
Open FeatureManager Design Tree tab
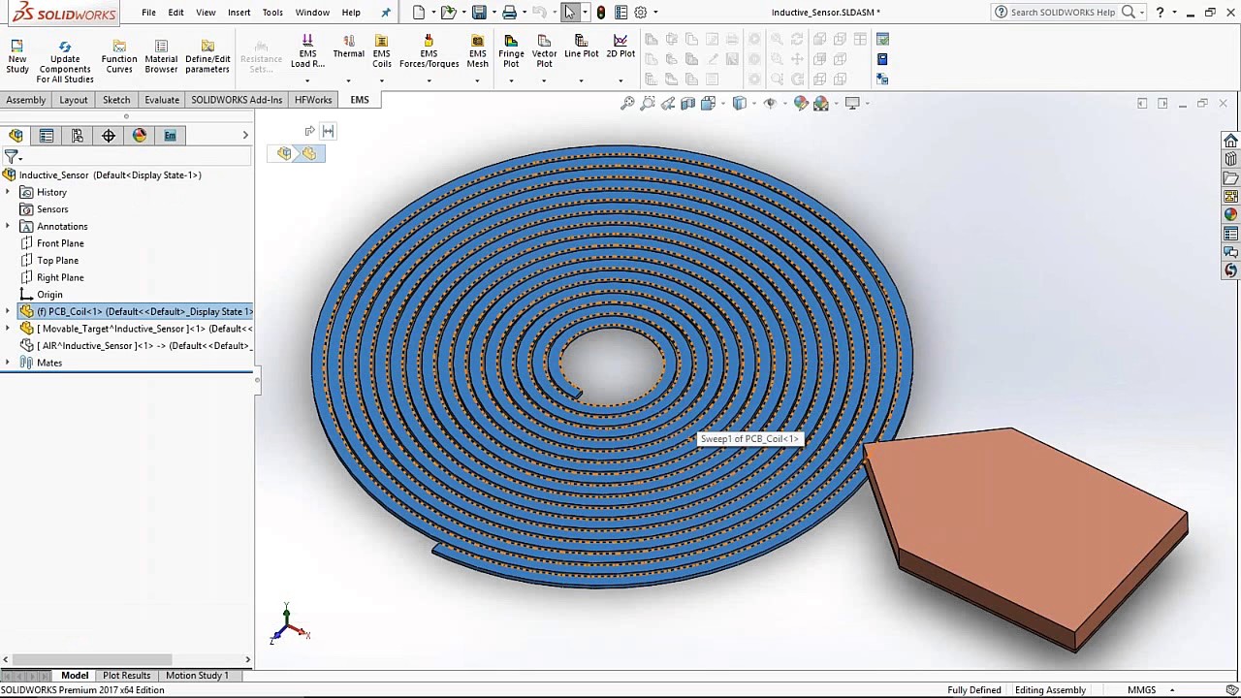tap(16, 136)
